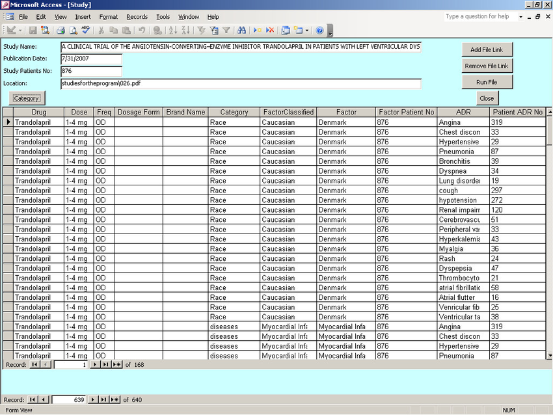The width and height of the screenshot is (553, 415).
Task: Run the Spelling check toolbar icon
Action: (86, 31)
